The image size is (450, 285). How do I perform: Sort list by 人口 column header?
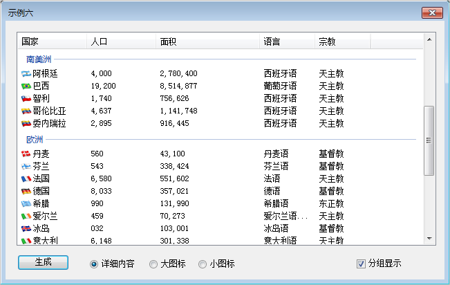pos(121,42)
